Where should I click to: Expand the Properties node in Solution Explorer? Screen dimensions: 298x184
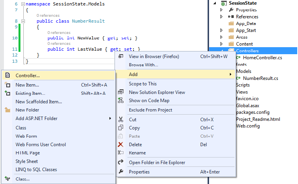point(222,10)
